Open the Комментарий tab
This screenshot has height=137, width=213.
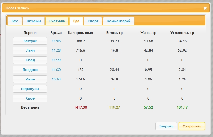coord(119,21)
